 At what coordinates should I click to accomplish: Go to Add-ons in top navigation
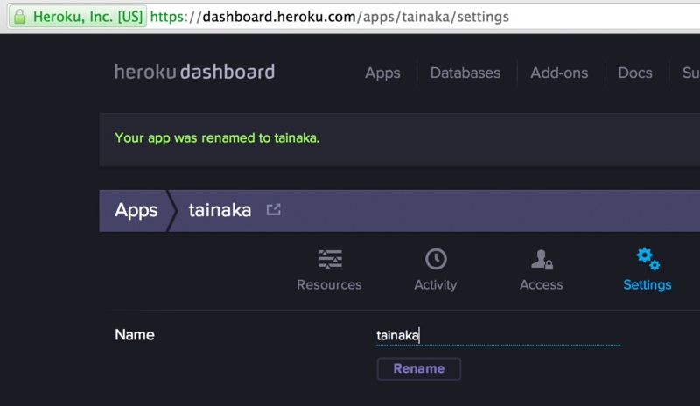559,73
